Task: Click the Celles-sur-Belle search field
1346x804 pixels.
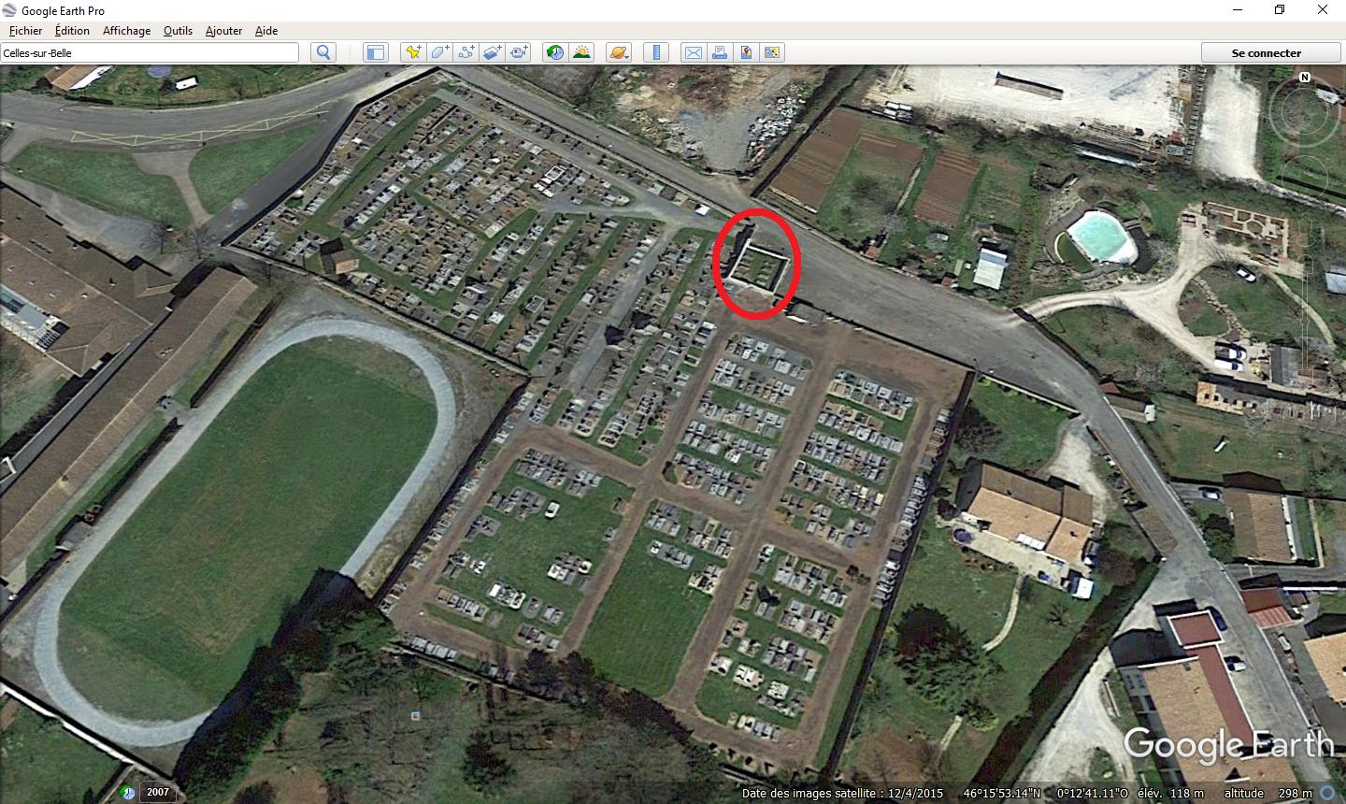Action: pos(150,52)
